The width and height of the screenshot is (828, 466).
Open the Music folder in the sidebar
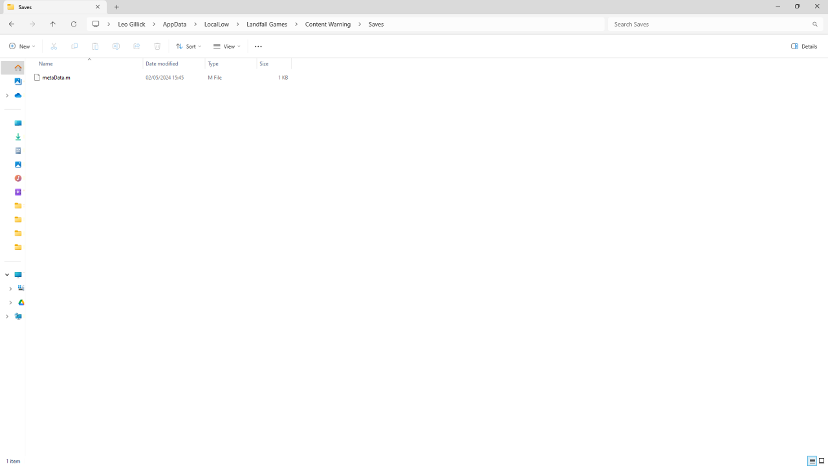pos(17,178)
